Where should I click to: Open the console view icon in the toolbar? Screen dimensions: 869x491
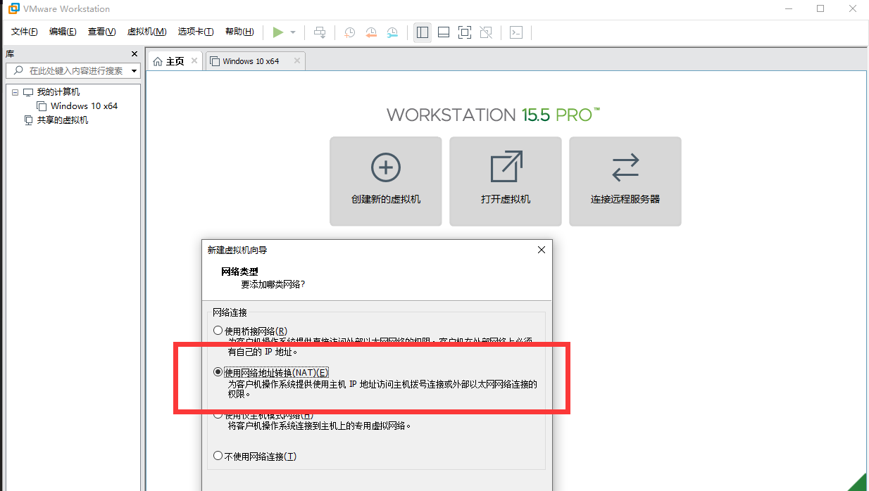[x=516, y=32]
